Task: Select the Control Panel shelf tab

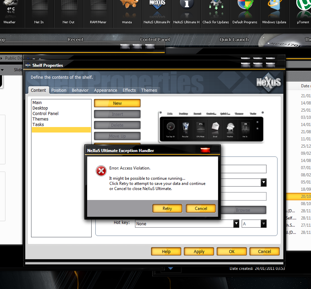Action: pyautogui.click(x=155, y=40)
